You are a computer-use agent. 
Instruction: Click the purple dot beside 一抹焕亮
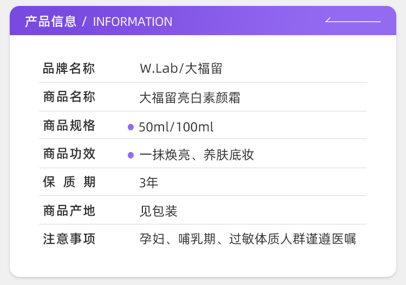[x=130, y=155]
